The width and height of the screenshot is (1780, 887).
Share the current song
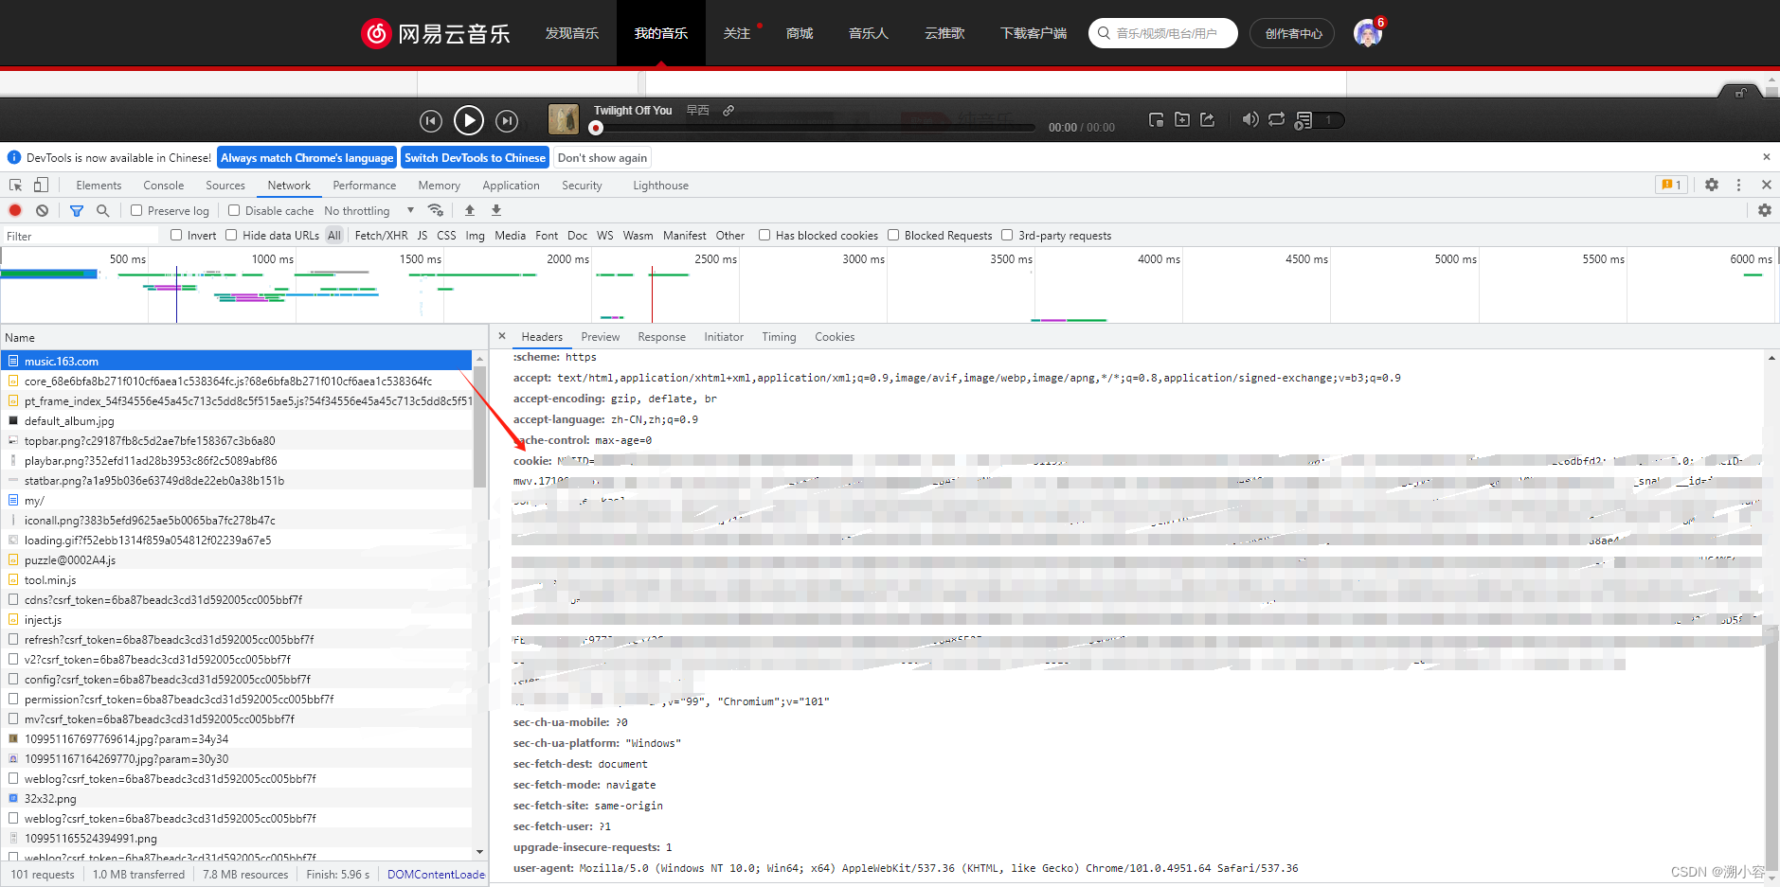point(1208,119)
